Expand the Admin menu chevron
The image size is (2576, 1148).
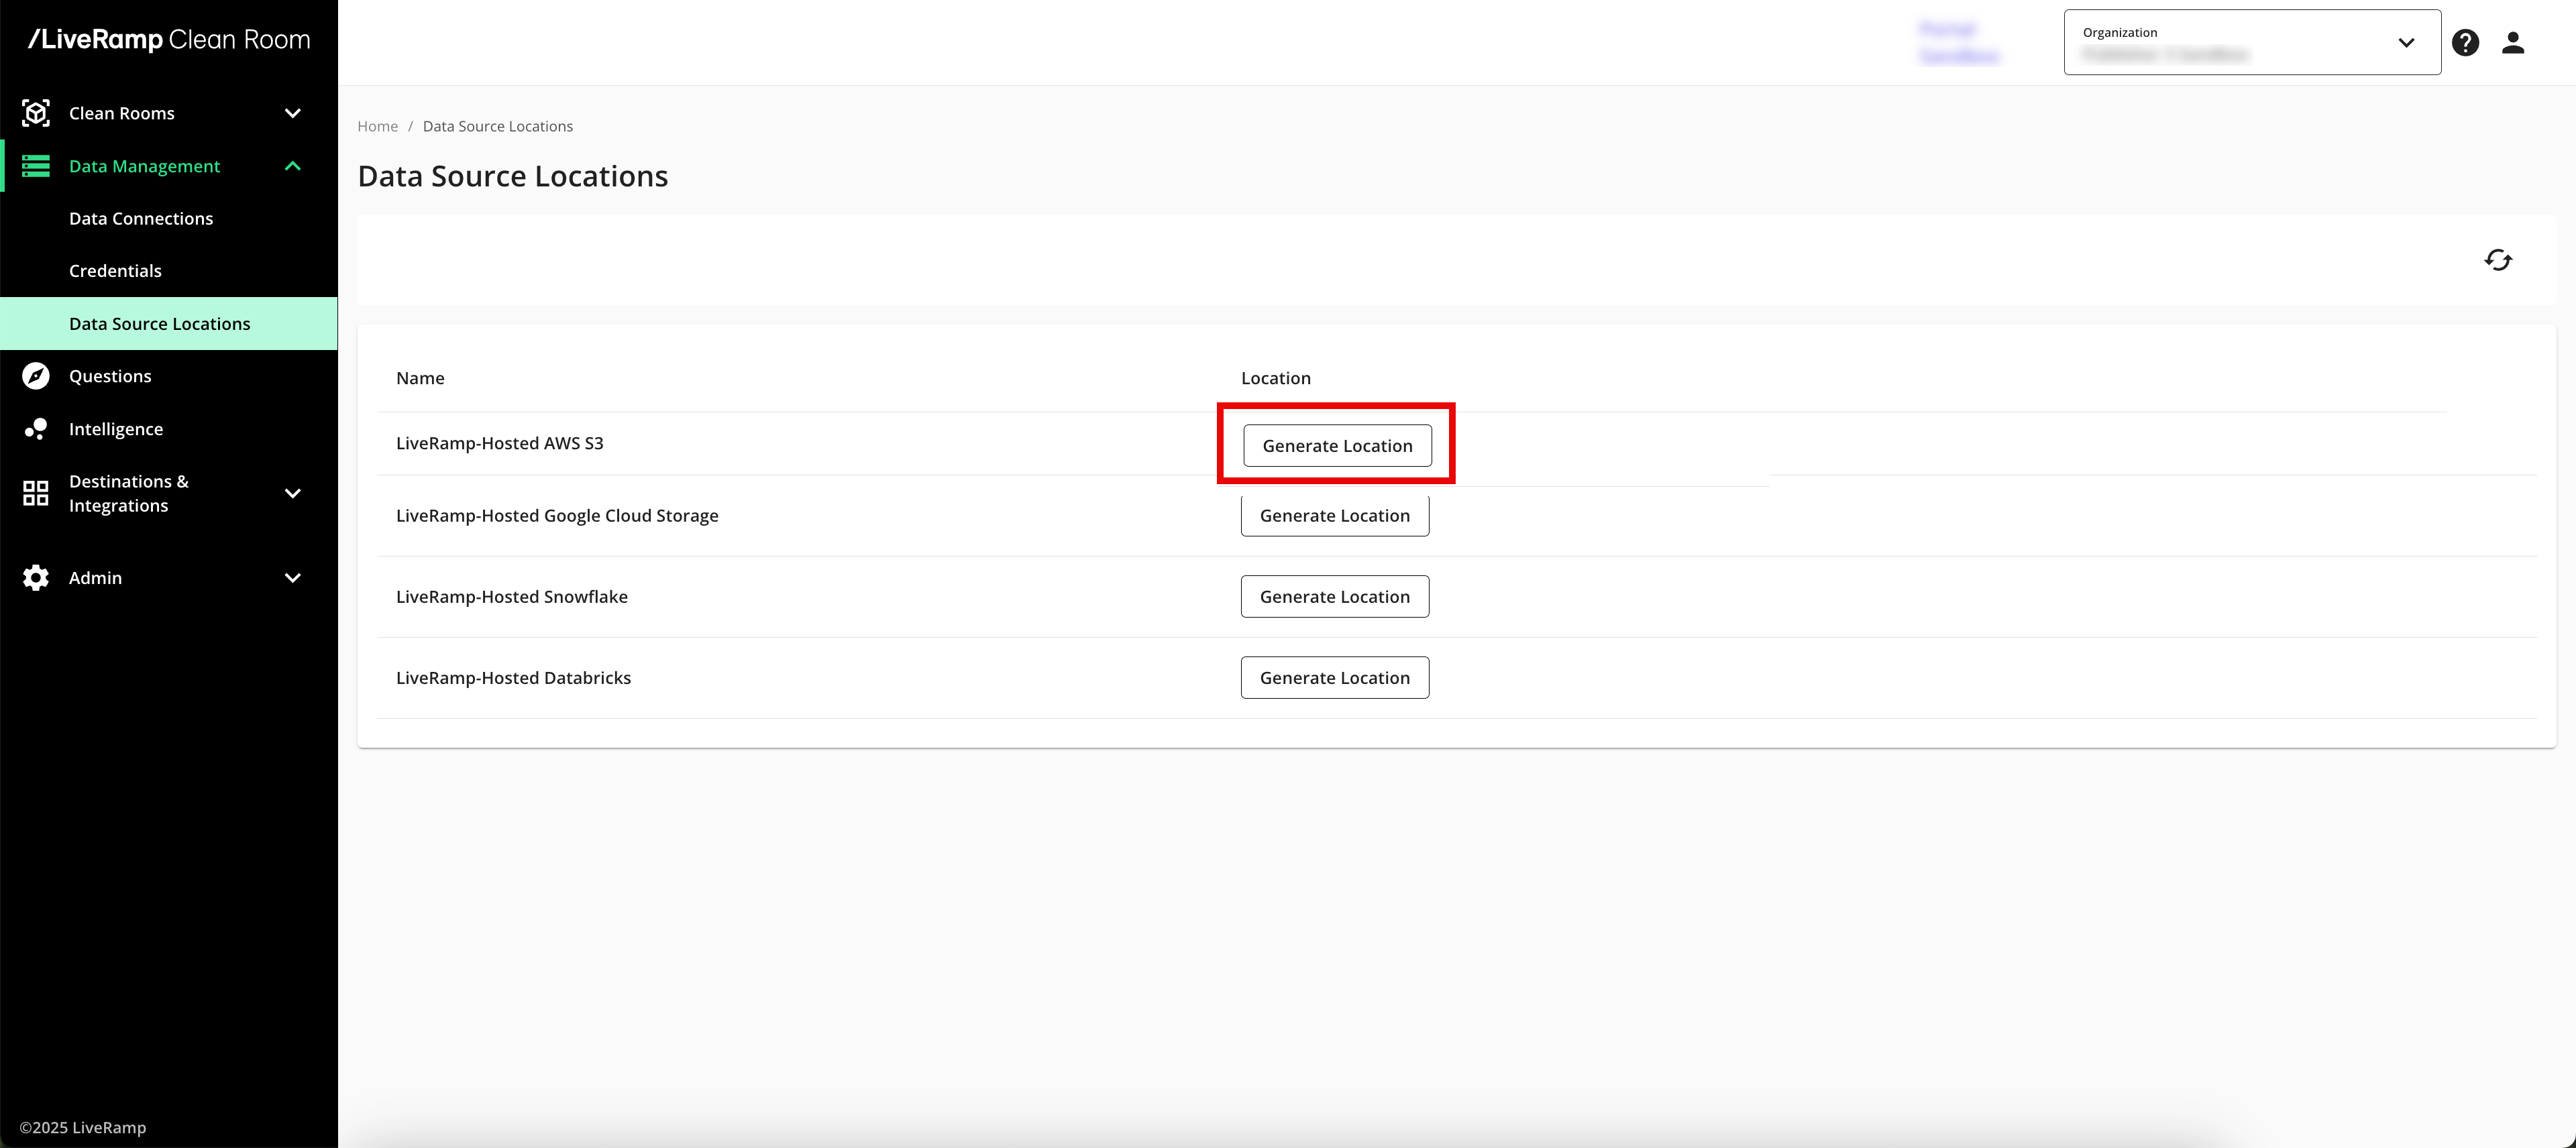coord(293,578)
